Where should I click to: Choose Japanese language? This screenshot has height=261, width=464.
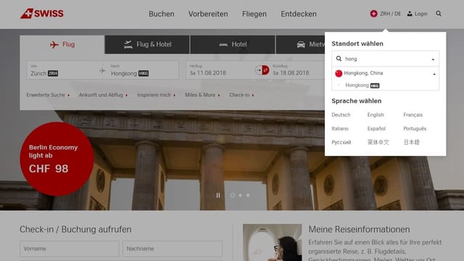[411, 142]
